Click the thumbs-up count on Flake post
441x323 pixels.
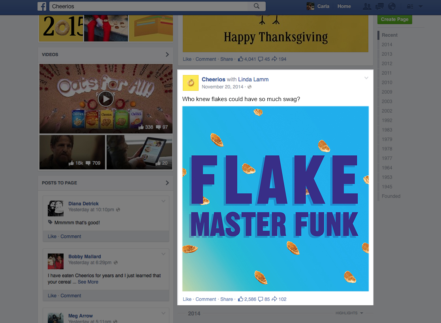(247, 299)
